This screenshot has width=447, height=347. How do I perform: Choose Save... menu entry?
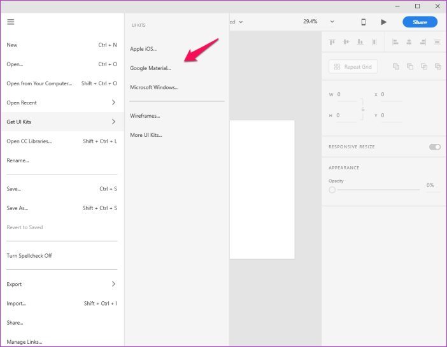[62, 188]
